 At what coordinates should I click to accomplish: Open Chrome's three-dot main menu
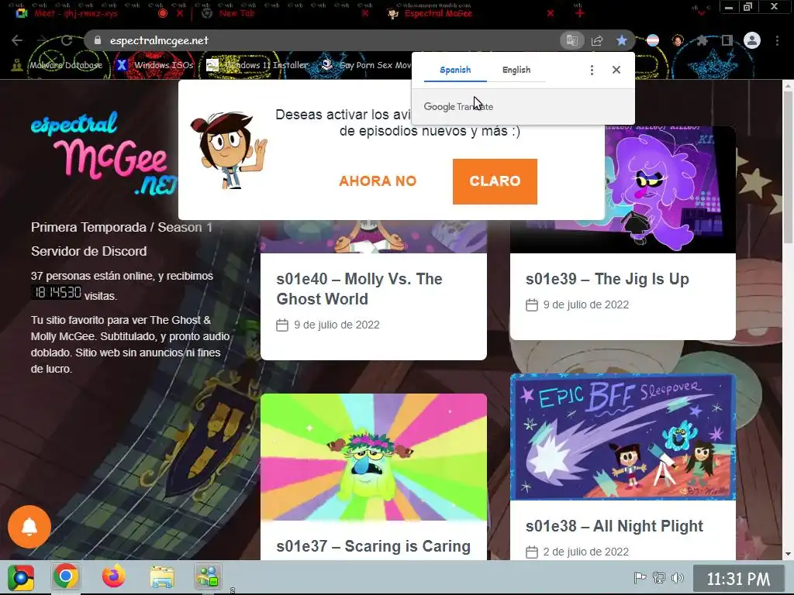[x=777, y=40]
